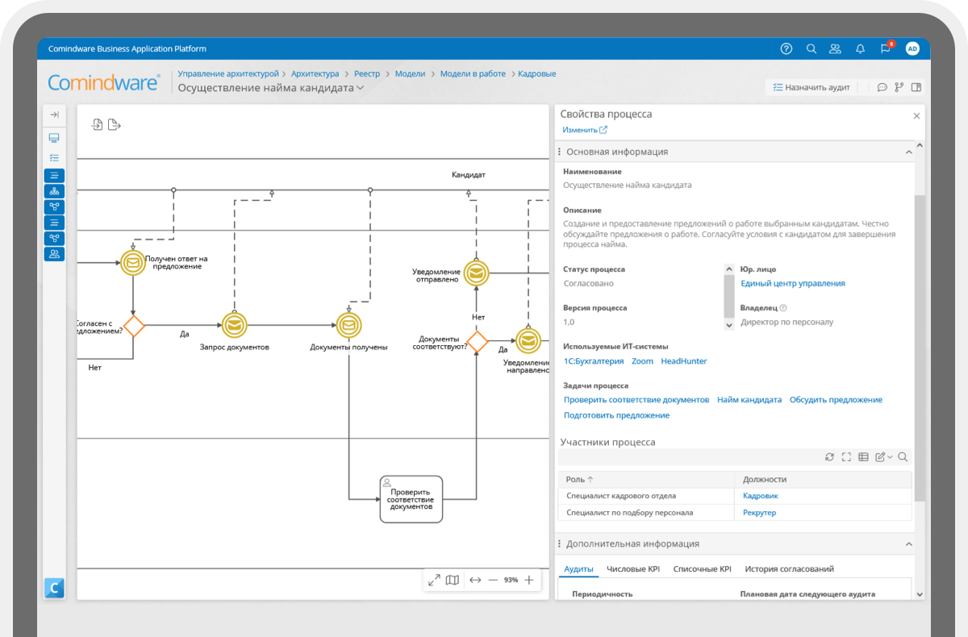Open the export table dropdown
Screen dimensions: 968x637
pyautogui.click(x=884, y=457)
